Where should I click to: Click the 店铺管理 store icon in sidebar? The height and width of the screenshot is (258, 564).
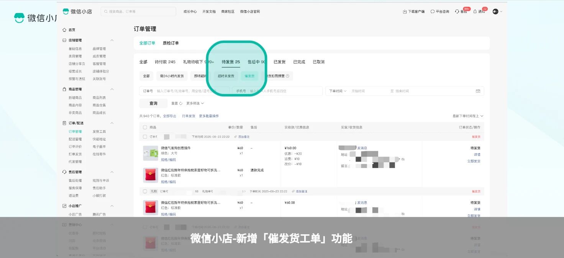[64, 40]
